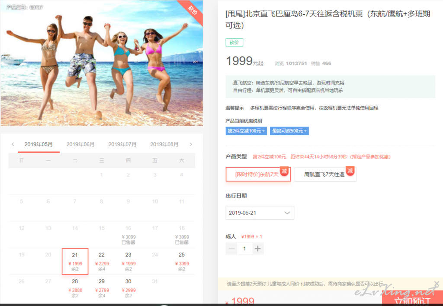The width and height of the screenshot is (443, 306).
Task: Pick May 21 priced ¥1999
Action: 75,261
